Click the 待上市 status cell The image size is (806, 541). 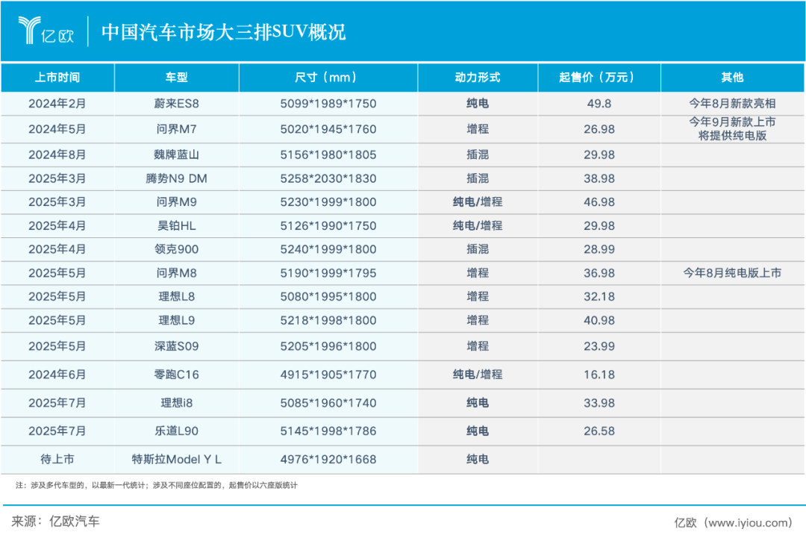coord(57,460)
